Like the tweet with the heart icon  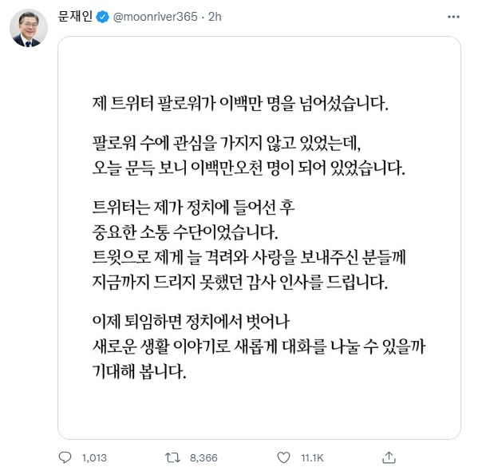click(282, 457)
